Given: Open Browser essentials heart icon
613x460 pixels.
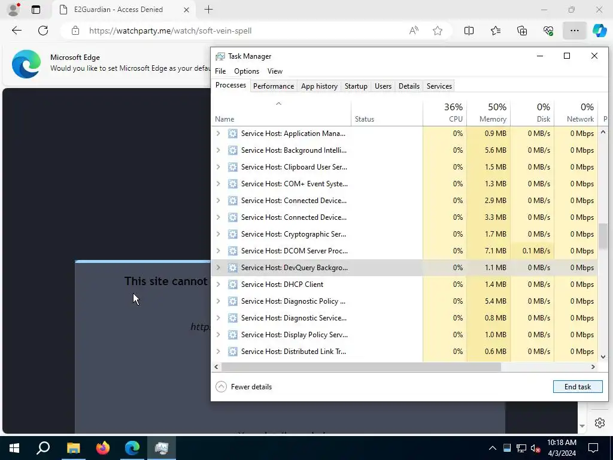Looking at the screenshot, I should click(x=548, y=31).
